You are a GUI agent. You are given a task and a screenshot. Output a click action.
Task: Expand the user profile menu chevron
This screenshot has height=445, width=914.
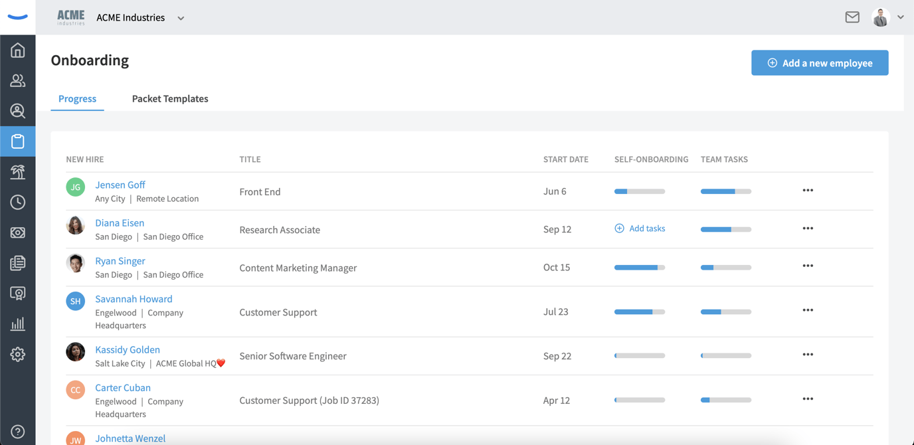(x=901, y=17)
